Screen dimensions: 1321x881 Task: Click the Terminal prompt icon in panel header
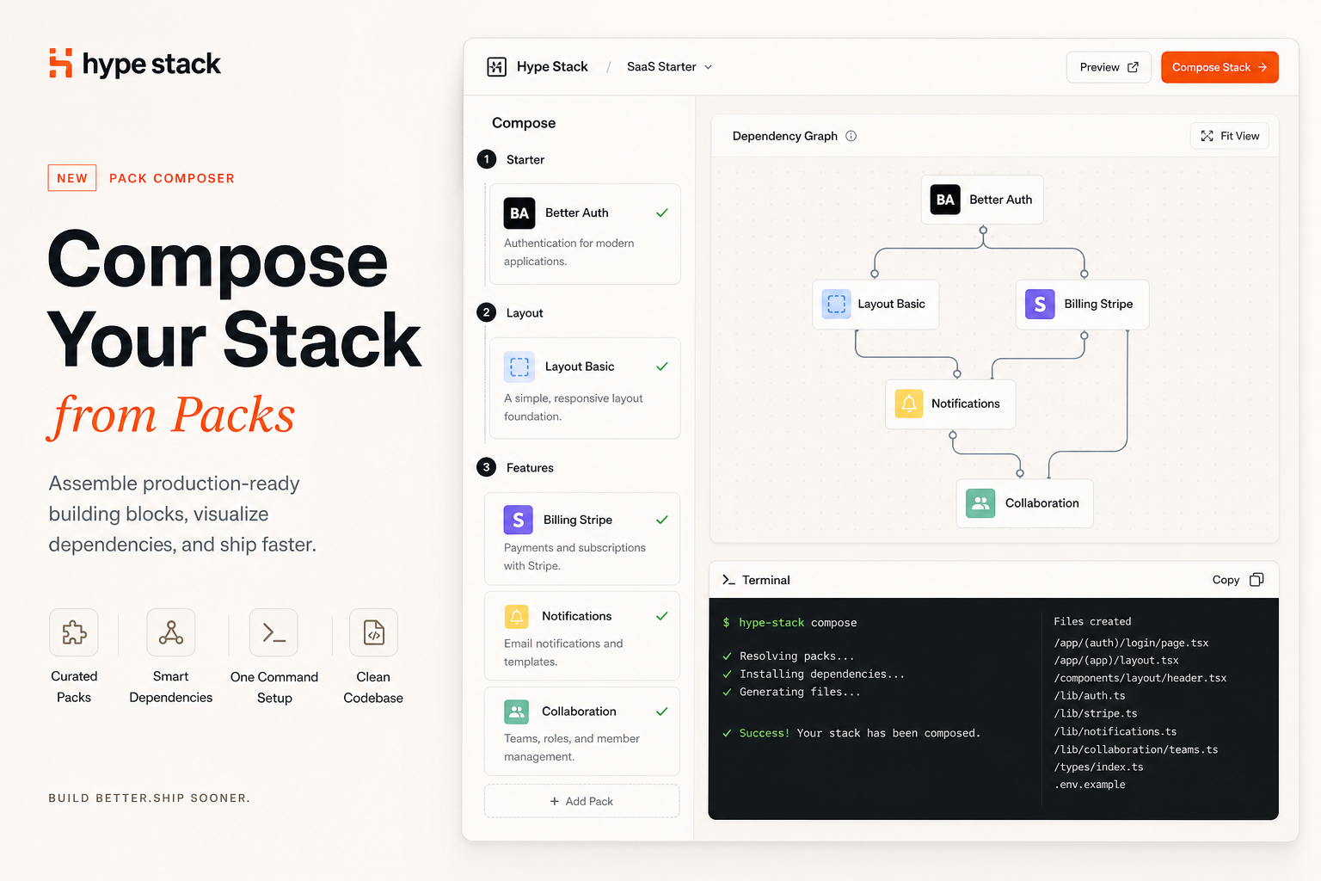[728, 580]
